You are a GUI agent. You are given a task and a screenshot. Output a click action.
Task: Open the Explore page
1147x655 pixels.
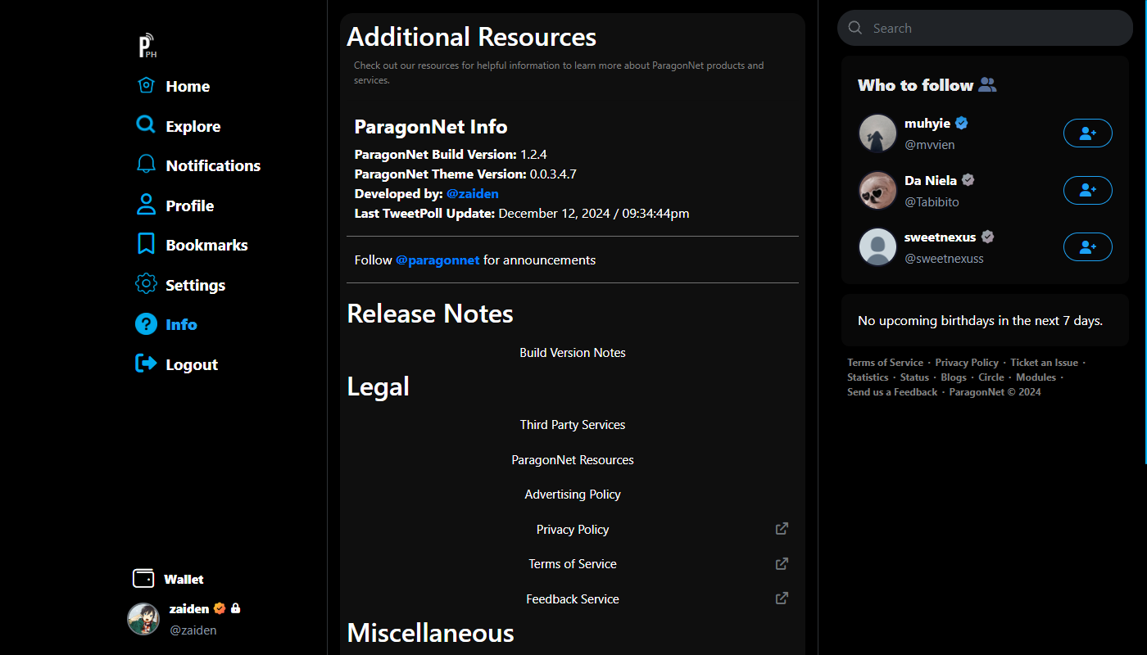coord(193,126)
